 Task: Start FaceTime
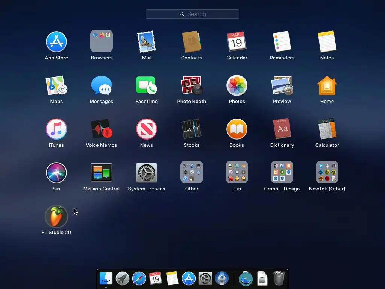pos(147,85)
